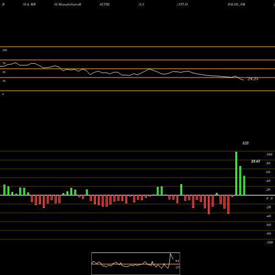Click the MR axis label 40
The height and width of the screenshot is (275, 275).
point(268,181)
